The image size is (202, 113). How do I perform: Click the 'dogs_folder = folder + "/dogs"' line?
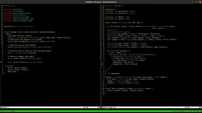pyautogui.click(x=128, y=45)
